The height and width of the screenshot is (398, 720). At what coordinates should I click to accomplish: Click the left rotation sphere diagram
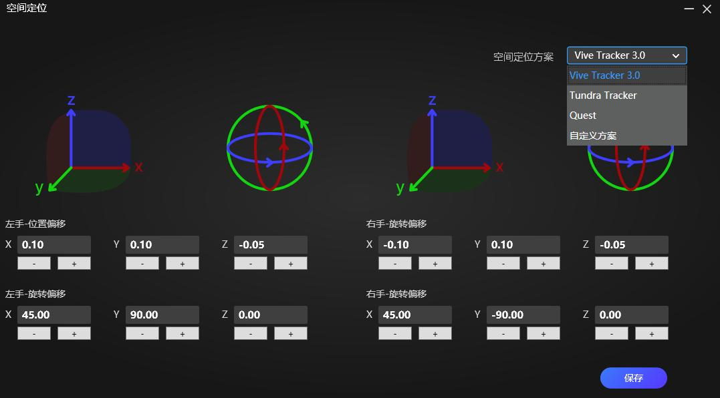pyautogui.click(x=269, y=148)
